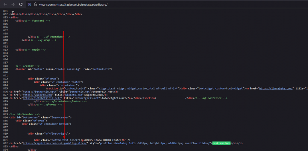Screen dimensions: 308x151
Task: Click the '<!-- !Footer -->' comment
Action: 28,66
